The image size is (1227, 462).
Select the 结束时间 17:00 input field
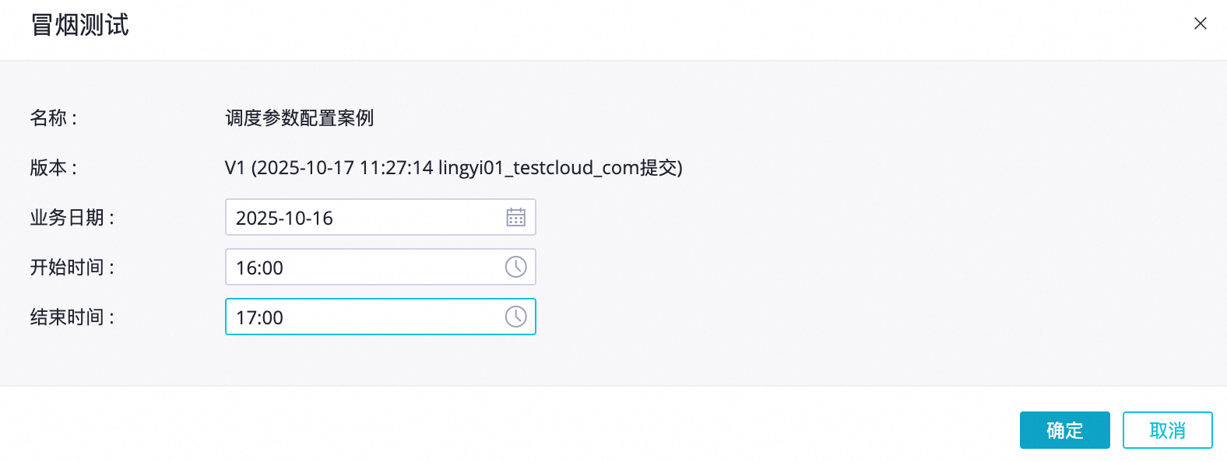click(362, 317)
